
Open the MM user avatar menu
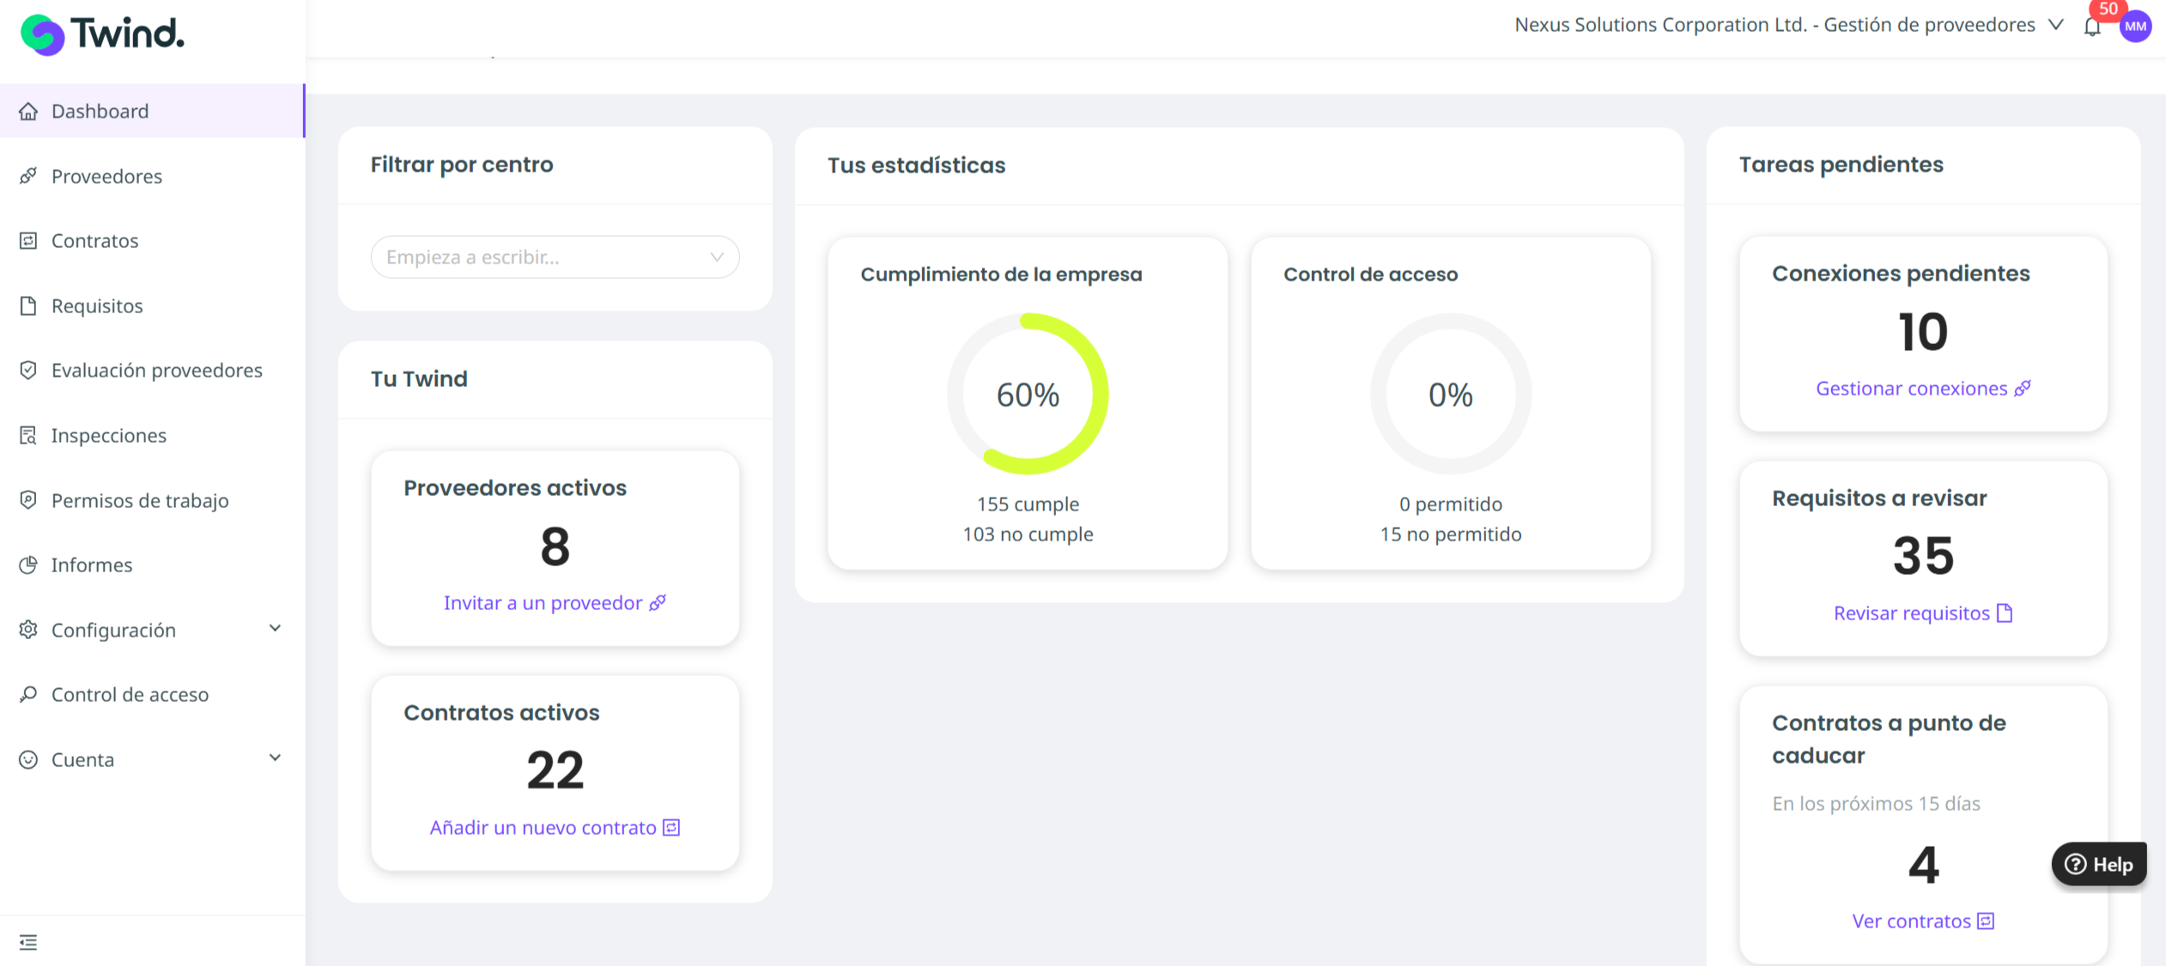click(2135, 27)
